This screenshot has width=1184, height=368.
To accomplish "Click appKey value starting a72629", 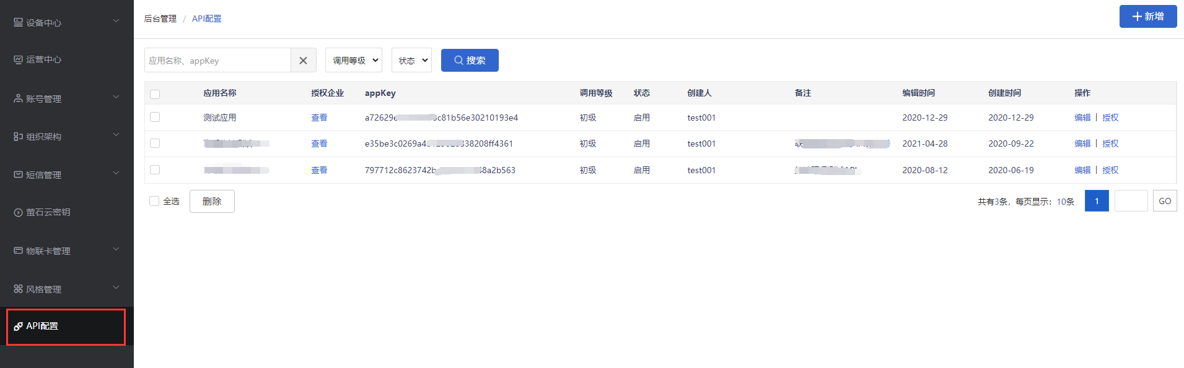I will pos(441,118).
